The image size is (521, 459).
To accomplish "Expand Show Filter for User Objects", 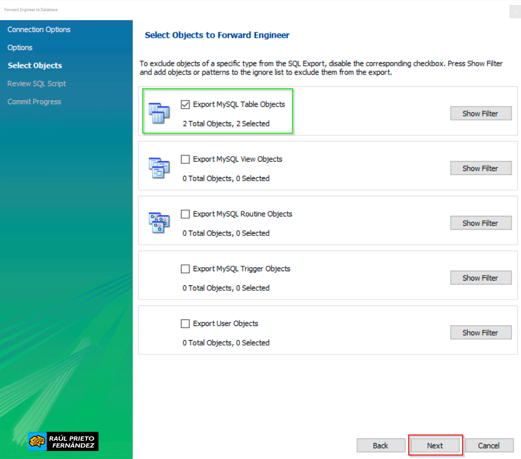I will pyautogui.click(x=480, y=333).
